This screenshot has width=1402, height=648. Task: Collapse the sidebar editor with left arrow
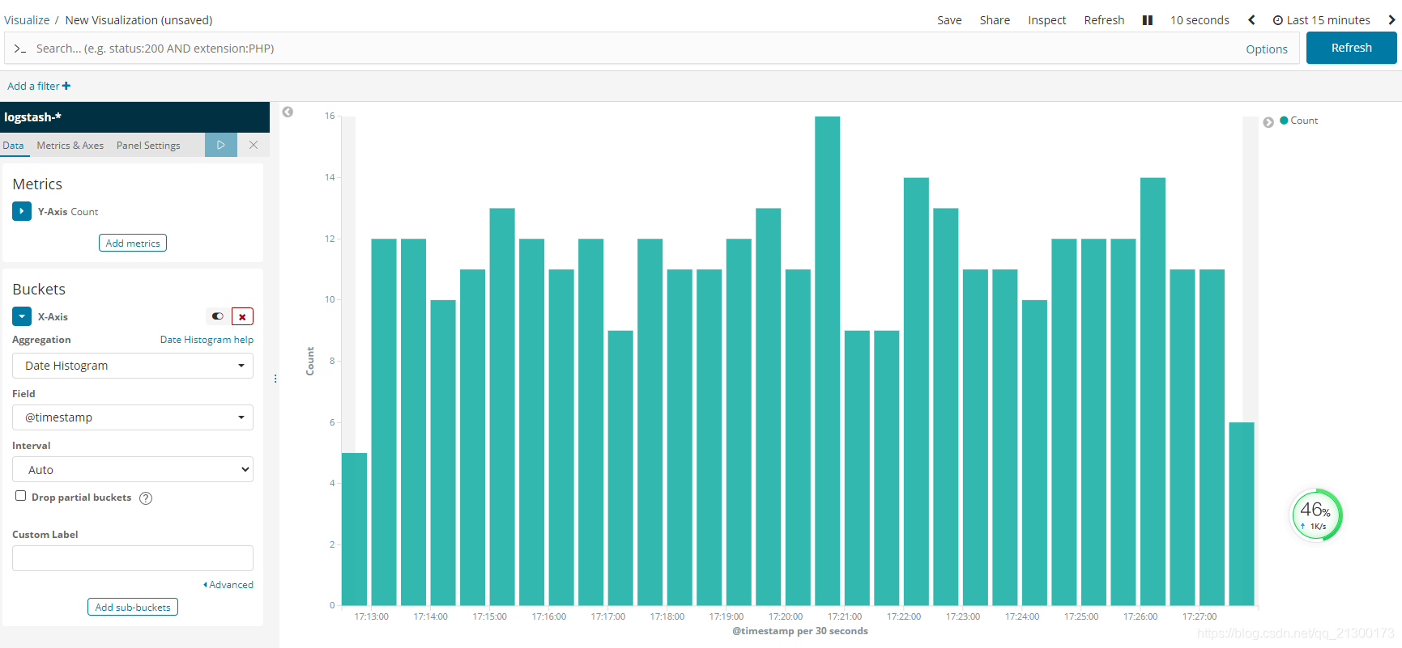click(288, 112)
